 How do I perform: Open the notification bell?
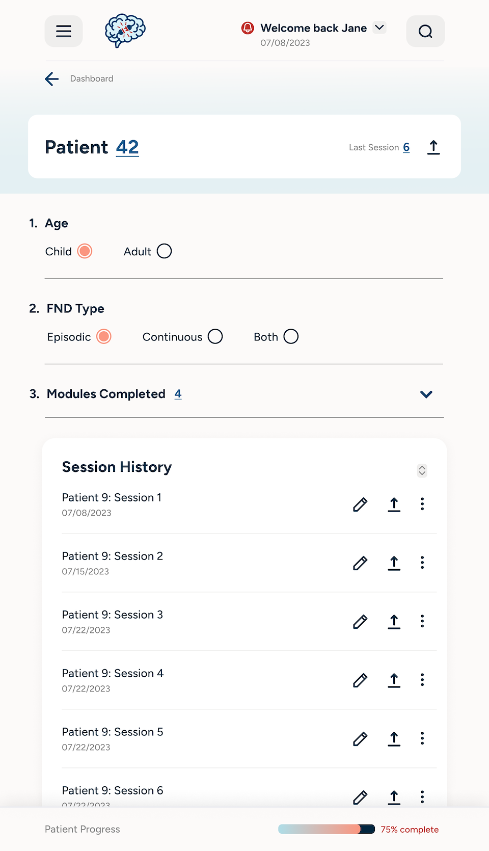[x=248, y=28]
